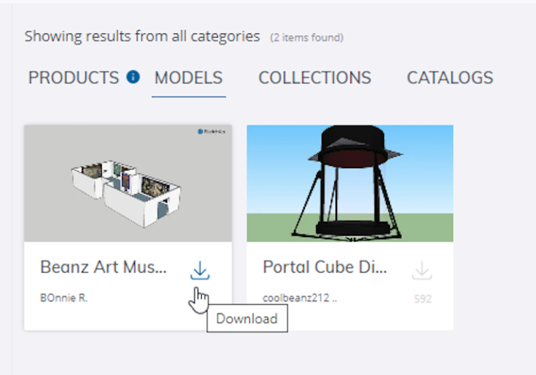Click the "2 items found" results count
Screen dimensions: 536x375
tap(307, 37)
